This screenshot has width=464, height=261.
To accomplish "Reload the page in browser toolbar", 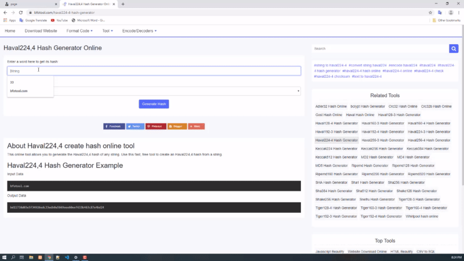I will pyautogui.click(x=21, y=12).
